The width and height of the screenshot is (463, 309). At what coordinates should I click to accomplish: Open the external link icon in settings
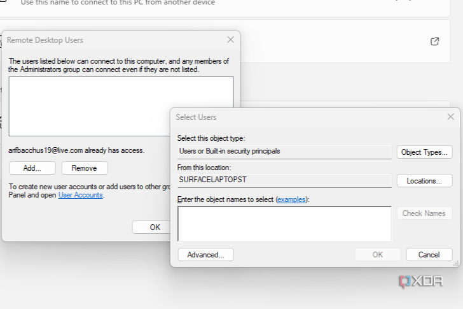(x=435, y=41)
